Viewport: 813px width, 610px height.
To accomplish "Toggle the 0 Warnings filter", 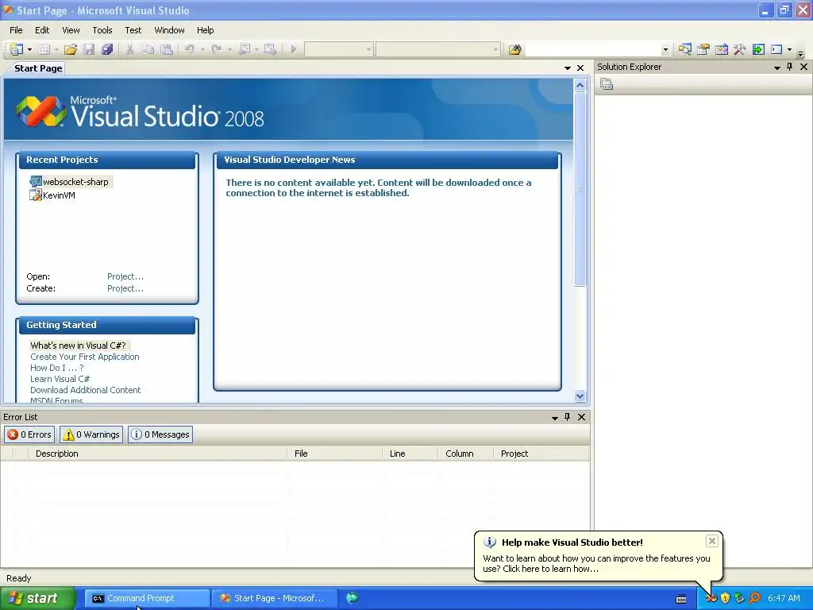I will point(91,434).
